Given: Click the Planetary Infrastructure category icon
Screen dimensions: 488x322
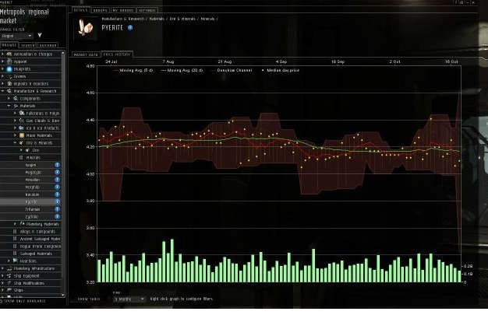Looking at the screenshot, I should pyautogui.click(x=9, y=268).
